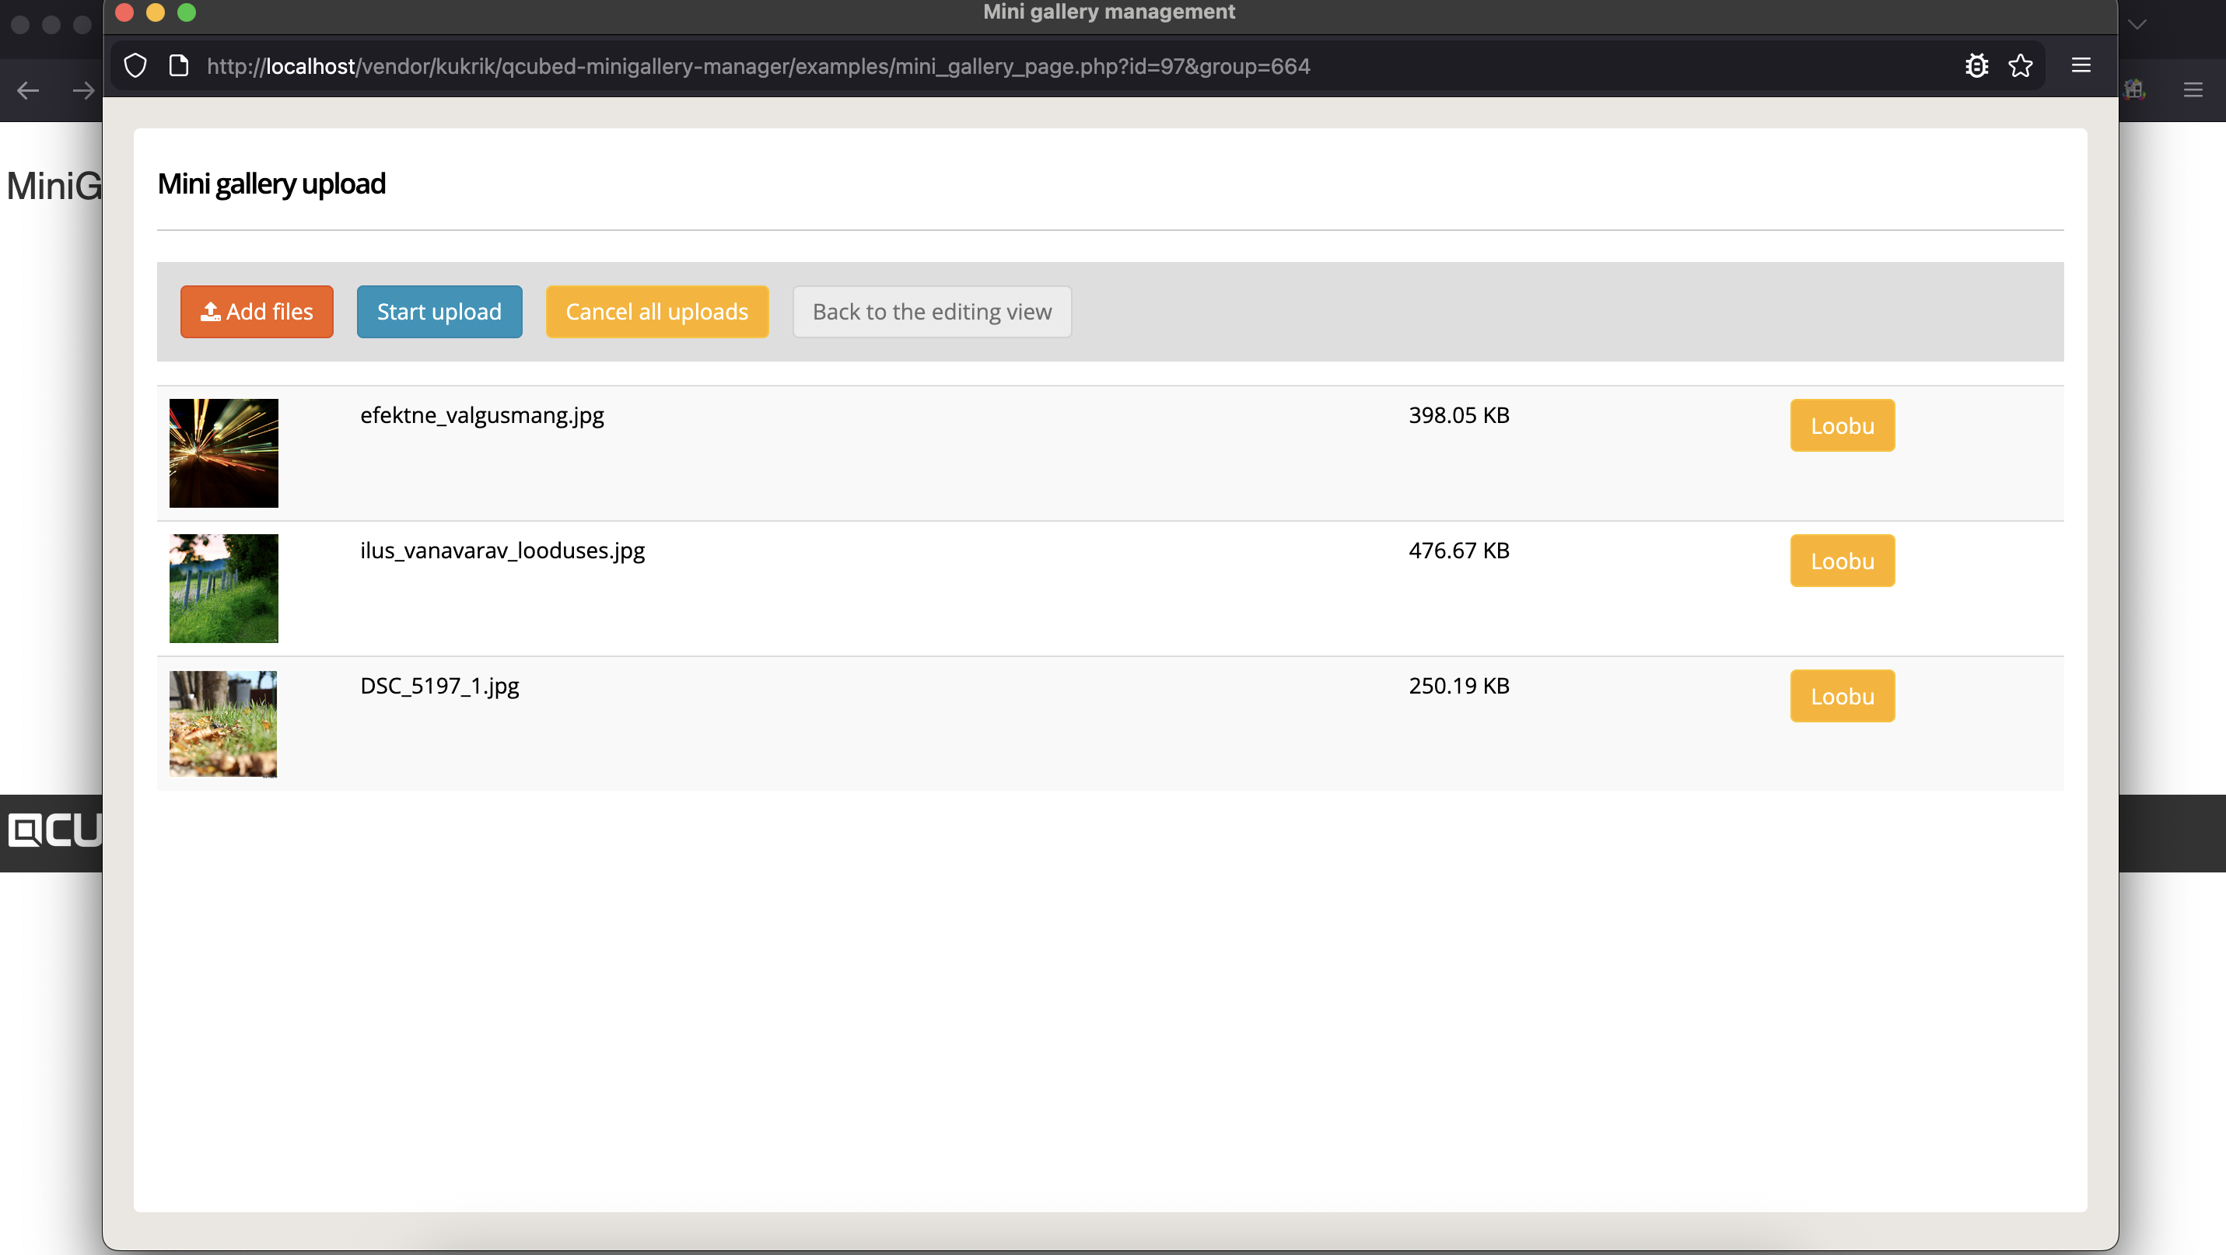Screen dimensions: 2226x1255
Task: Click Cancel all uploads
Action: (656, 311)
